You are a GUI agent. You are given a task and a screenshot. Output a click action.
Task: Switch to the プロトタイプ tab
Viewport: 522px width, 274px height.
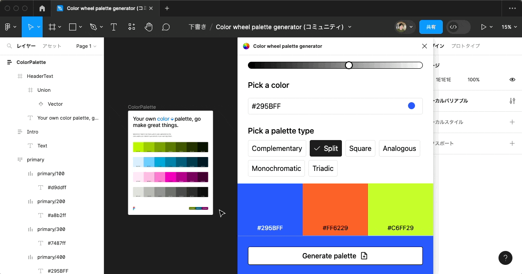(x=465, y=46)
